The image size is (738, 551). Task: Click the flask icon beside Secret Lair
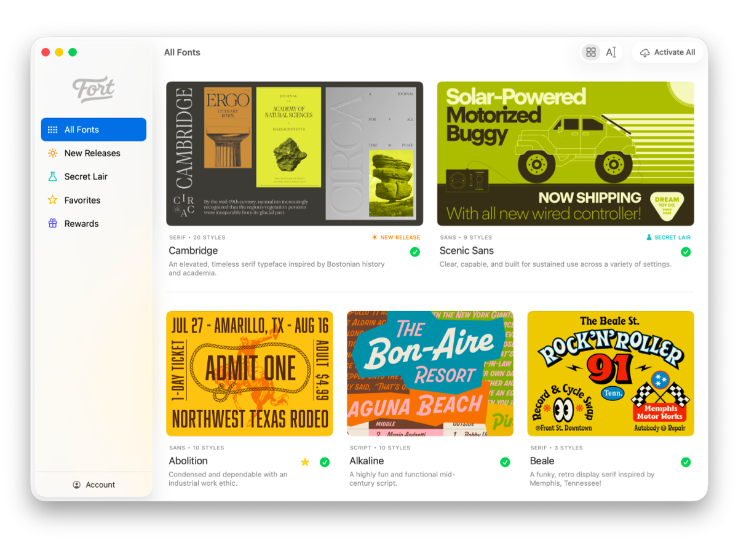[x=52, y=176]
